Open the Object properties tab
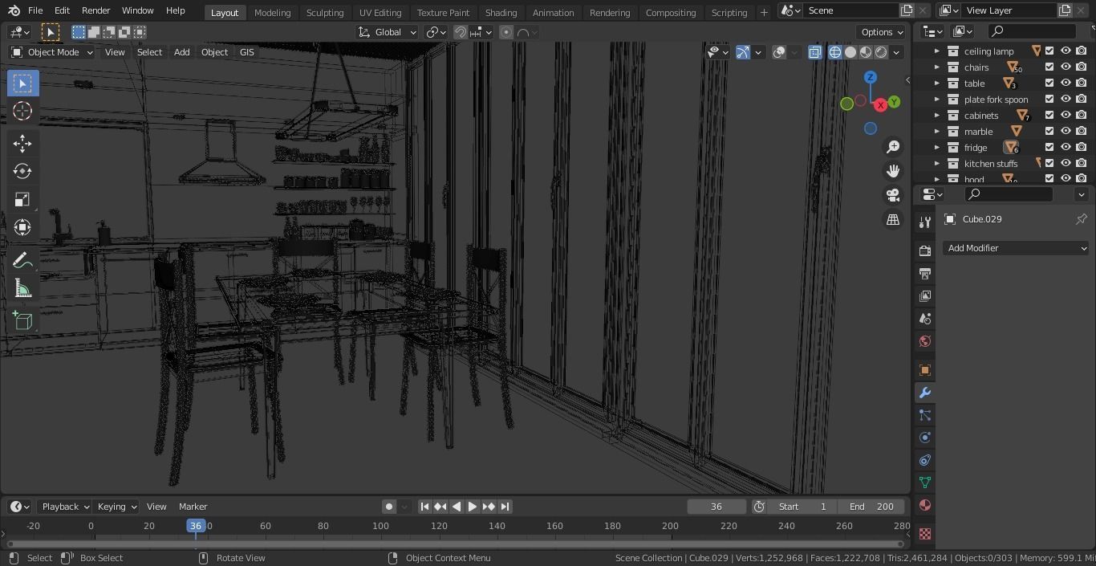This screenshot has height=566, width=1096. click(925, 370)
